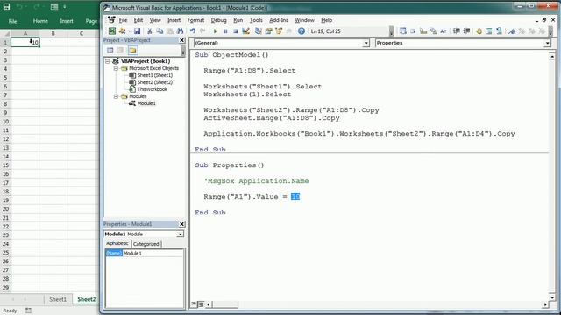This screenshot has height=315, width=561.
Task: Click Complete Word icon
Action: click(x=444, y=31)
